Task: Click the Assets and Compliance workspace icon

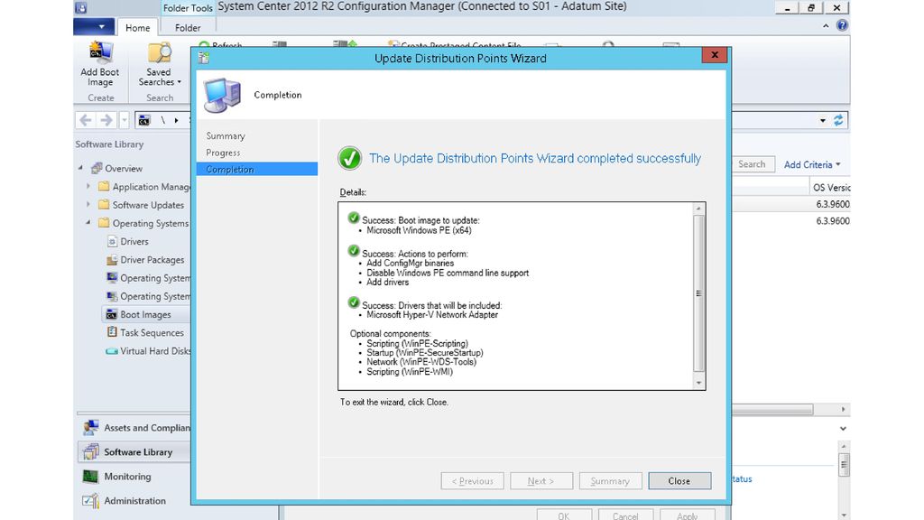Action: coord(91,427)
